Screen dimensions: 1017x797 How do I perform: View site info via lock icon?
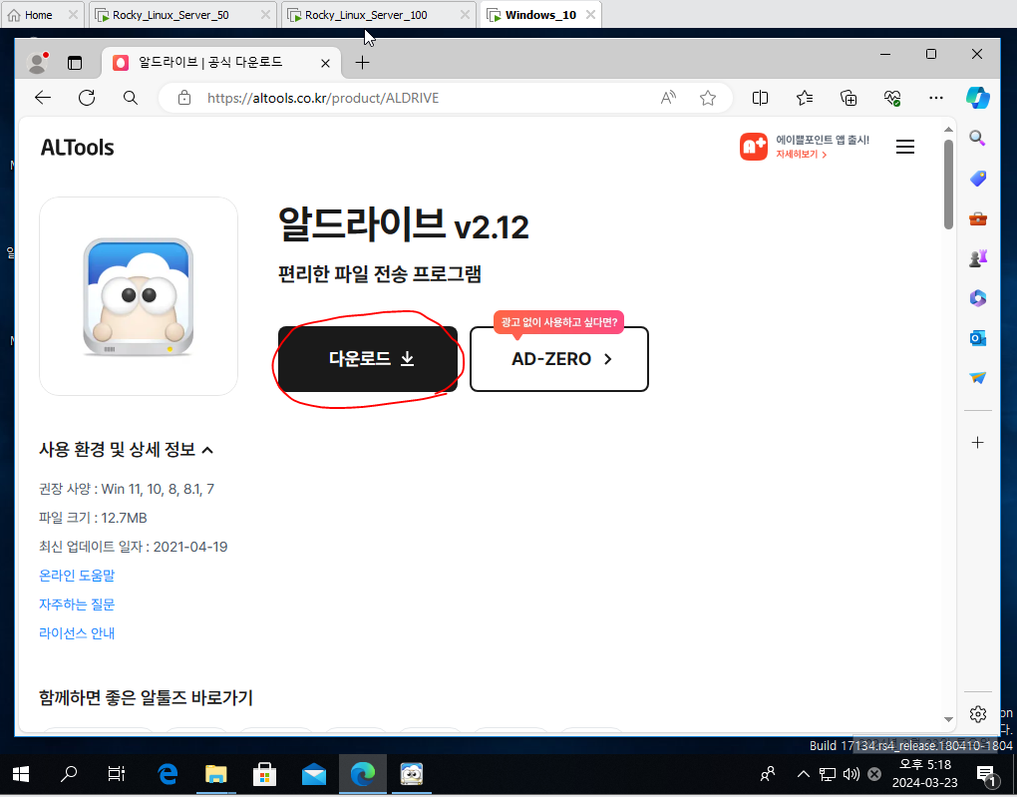coord(184,98)
